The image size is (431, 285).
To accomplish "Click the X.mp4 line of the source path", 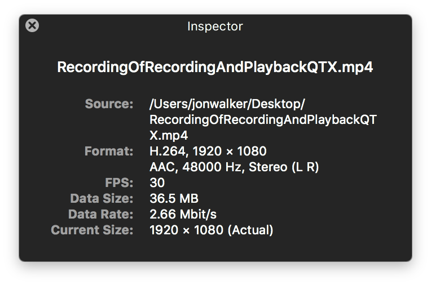I will click(169, 135).
